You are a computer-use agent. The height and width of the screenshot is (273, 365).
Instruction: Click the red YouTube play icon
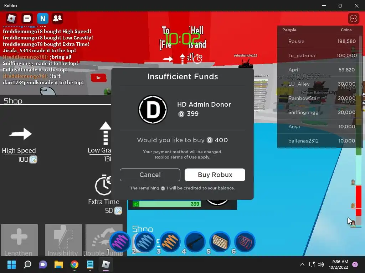point(98,78)
